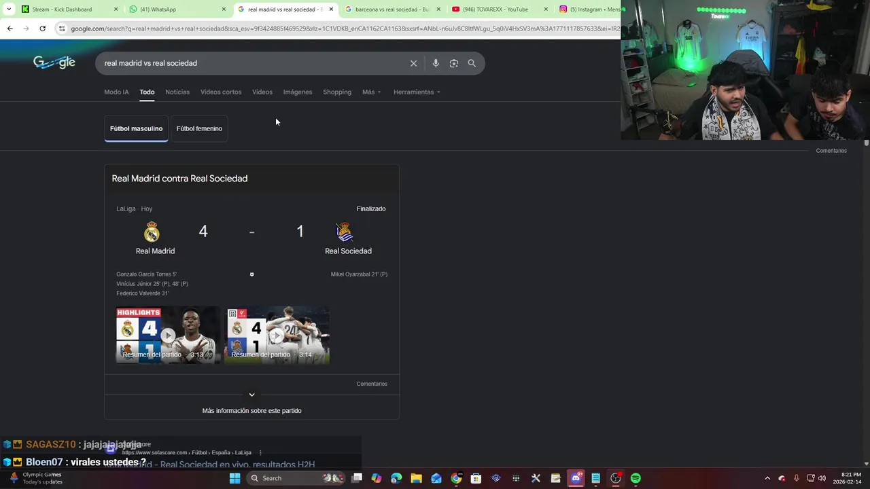The width and height of the screenshot is (870, 489).
Task: Close the real madrid vs real sociedad tab
Action: point(331,10)
